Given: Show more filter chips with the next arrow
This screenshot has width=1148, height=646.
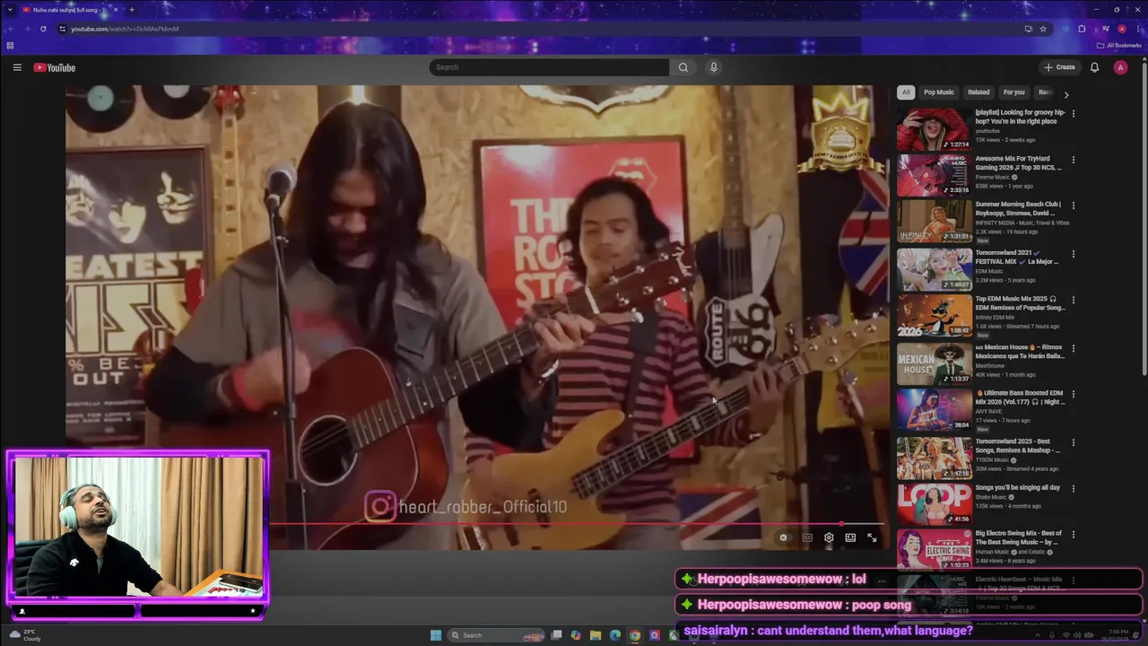Looking at the screenshot, I should pos(1066,93).
